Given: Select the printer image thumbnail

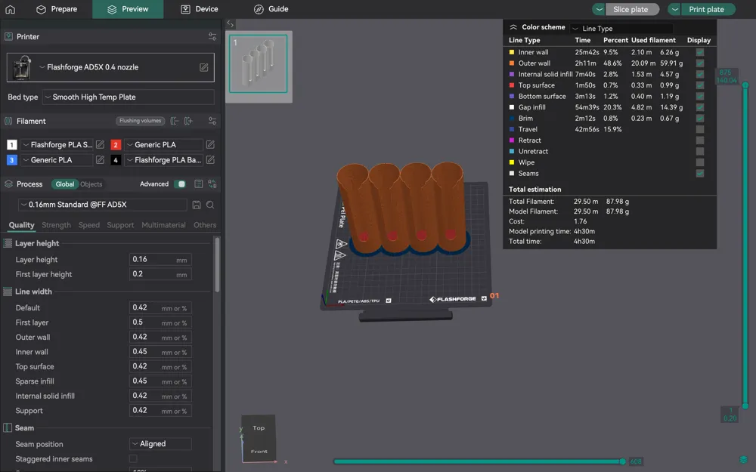Looking at the screenshot, I should 22,67.
